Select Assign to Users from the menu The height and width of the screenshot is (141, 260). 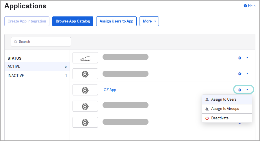pos(224,99)
